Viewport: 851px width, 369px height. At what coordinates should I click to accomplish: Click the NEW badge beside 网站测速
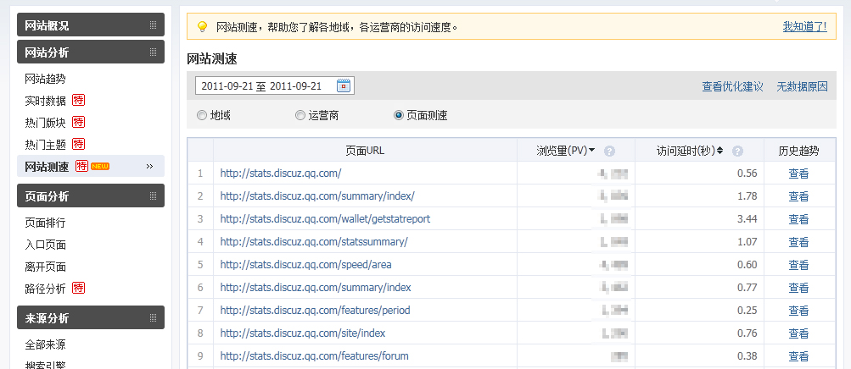pyautogui.click(x=100, y=166)
